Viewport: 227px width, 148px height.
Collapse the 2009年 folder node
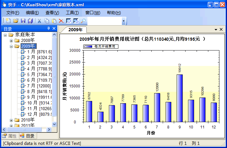tap(11, 46)
